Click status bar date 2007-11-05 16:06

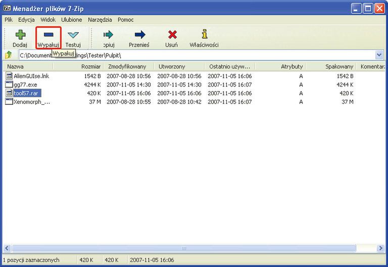(x=152, y=260)
